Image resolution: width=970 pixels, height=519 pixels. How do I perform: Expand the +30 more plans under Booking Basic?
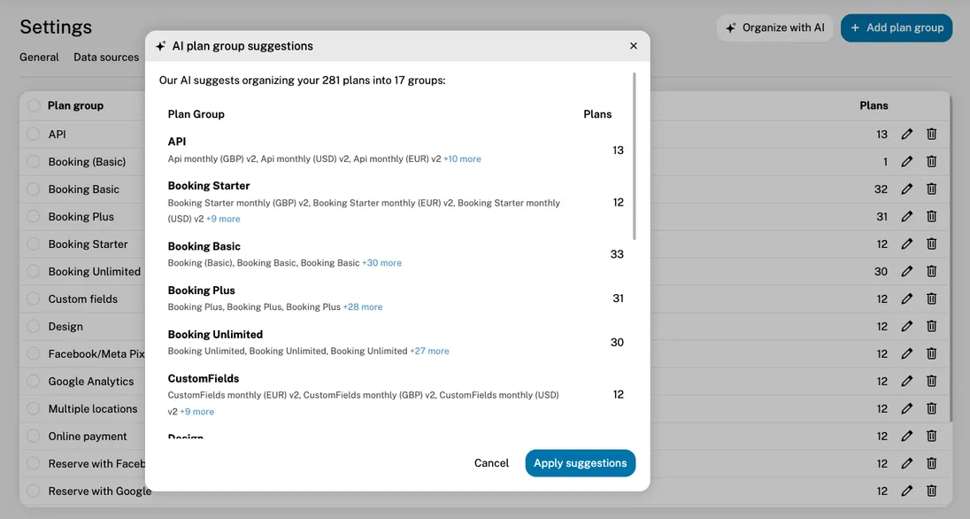click(381, 262)
